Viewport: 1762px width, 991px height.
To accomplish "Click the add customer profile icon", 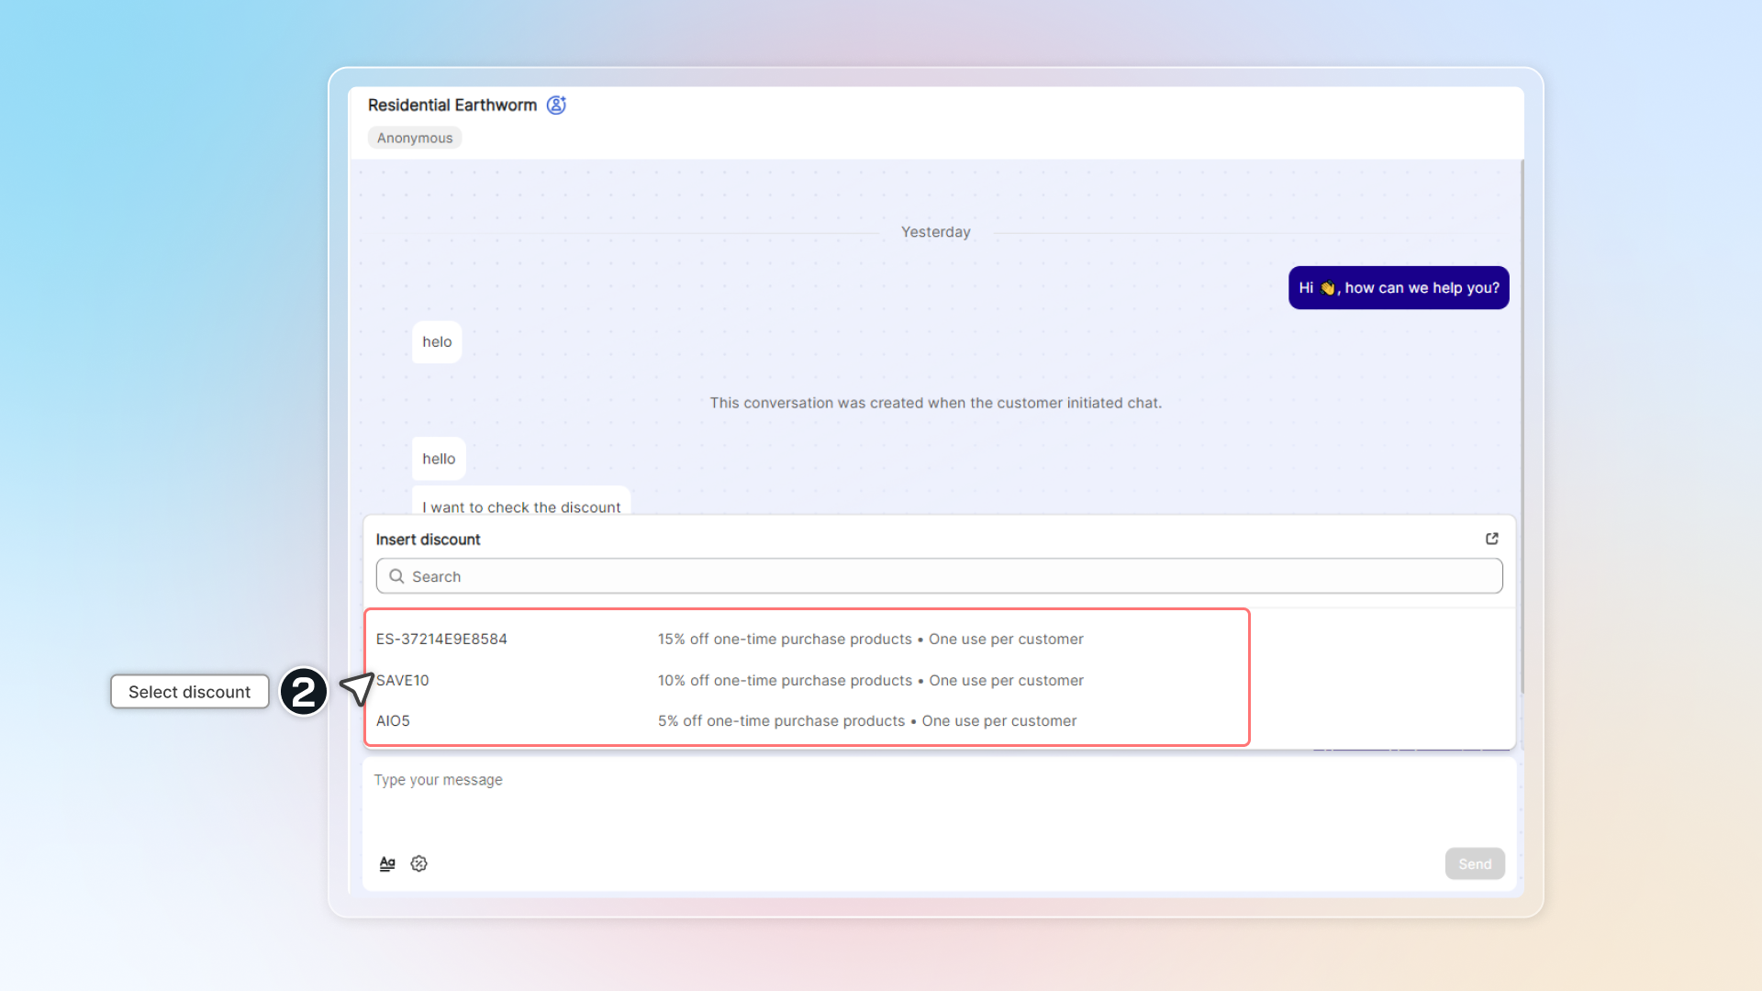I will click(x=556, y=105).
